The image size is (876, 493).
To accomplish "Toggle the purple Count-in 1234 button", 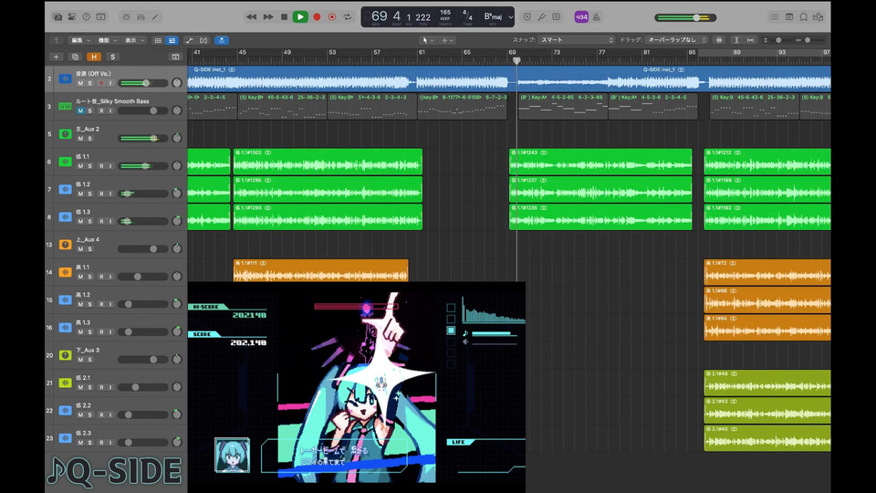I will pos(581,16).
